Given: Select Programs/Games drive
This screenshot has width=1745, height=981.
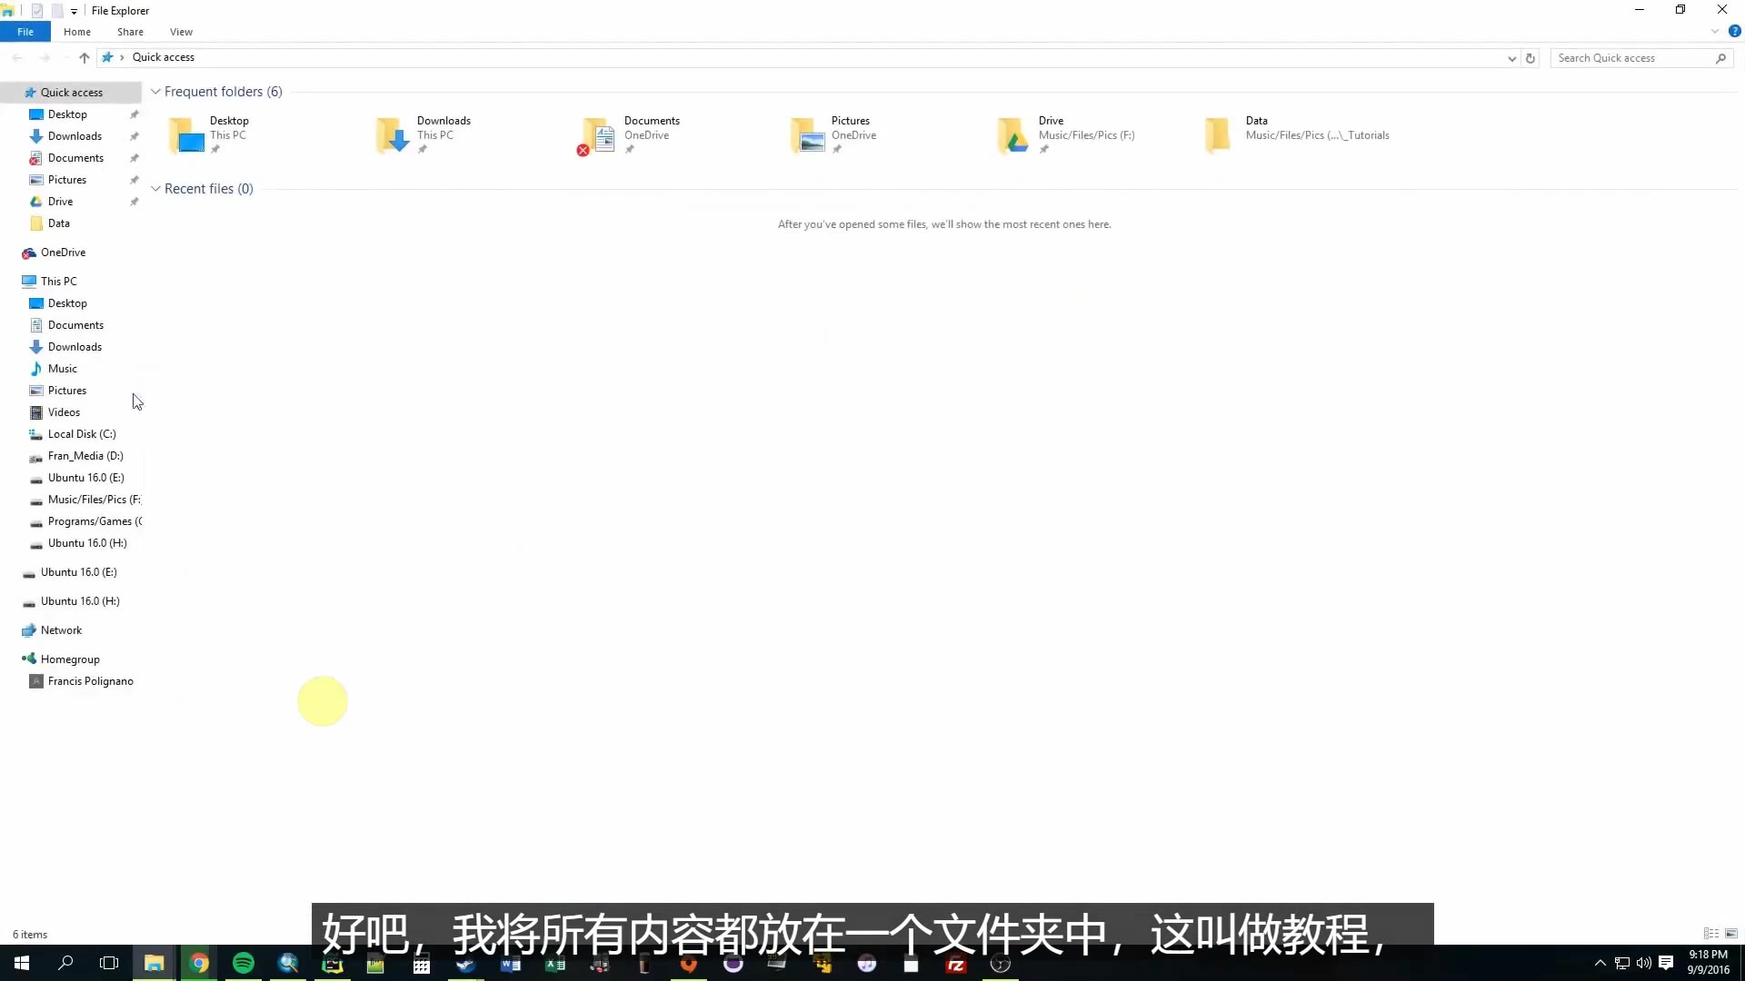Looking at the screenshot, I should point(95,521).
